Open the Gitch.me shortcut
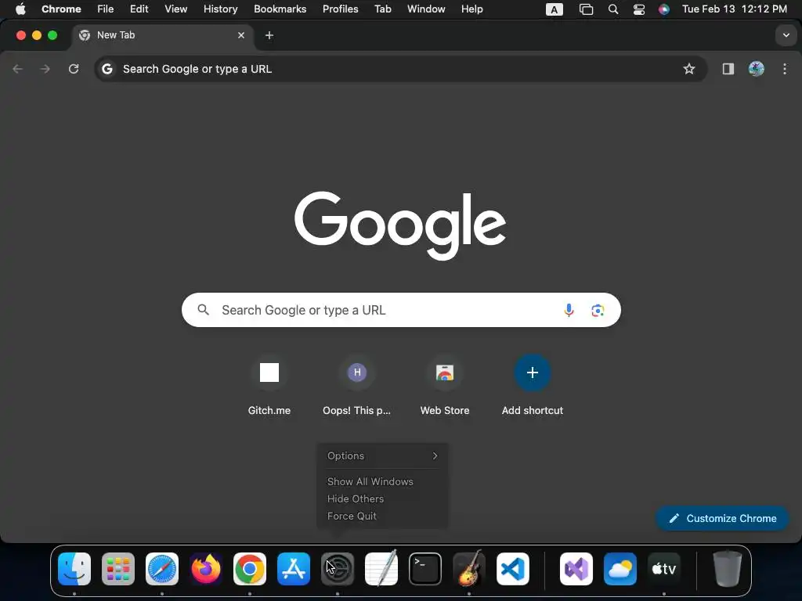Viewport: 802px width, 601px height. point(269,386)
